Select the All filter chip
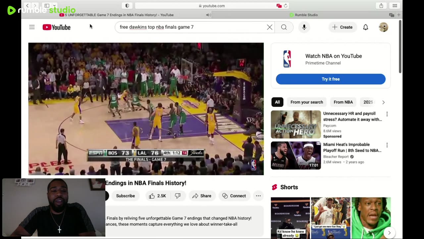Image resolution: width=424 pixels, height=239 pixels. coord(277,102)
